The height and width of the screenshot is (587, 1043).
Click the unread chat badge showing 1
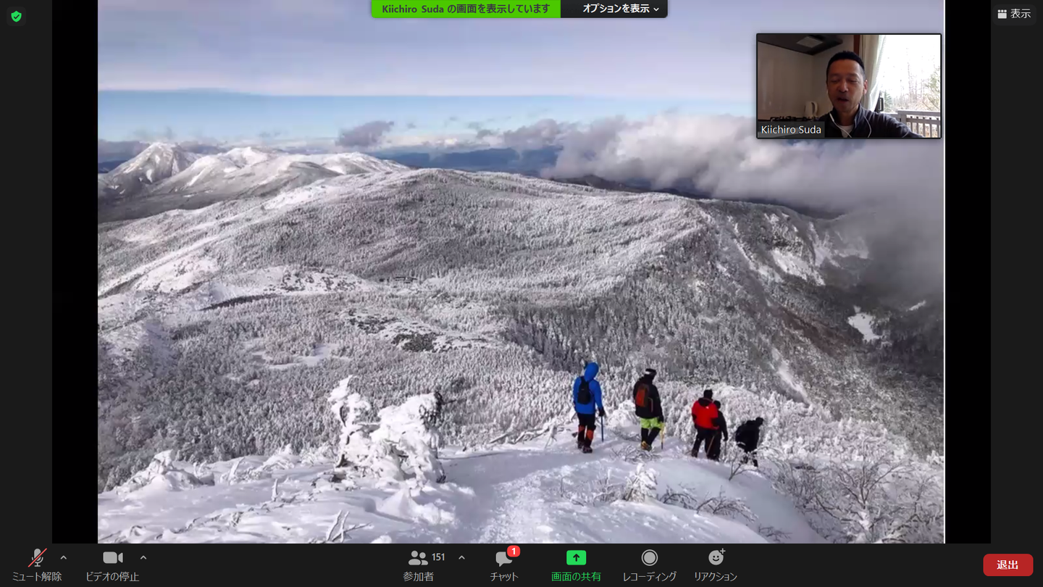click(x=514, y=551)
